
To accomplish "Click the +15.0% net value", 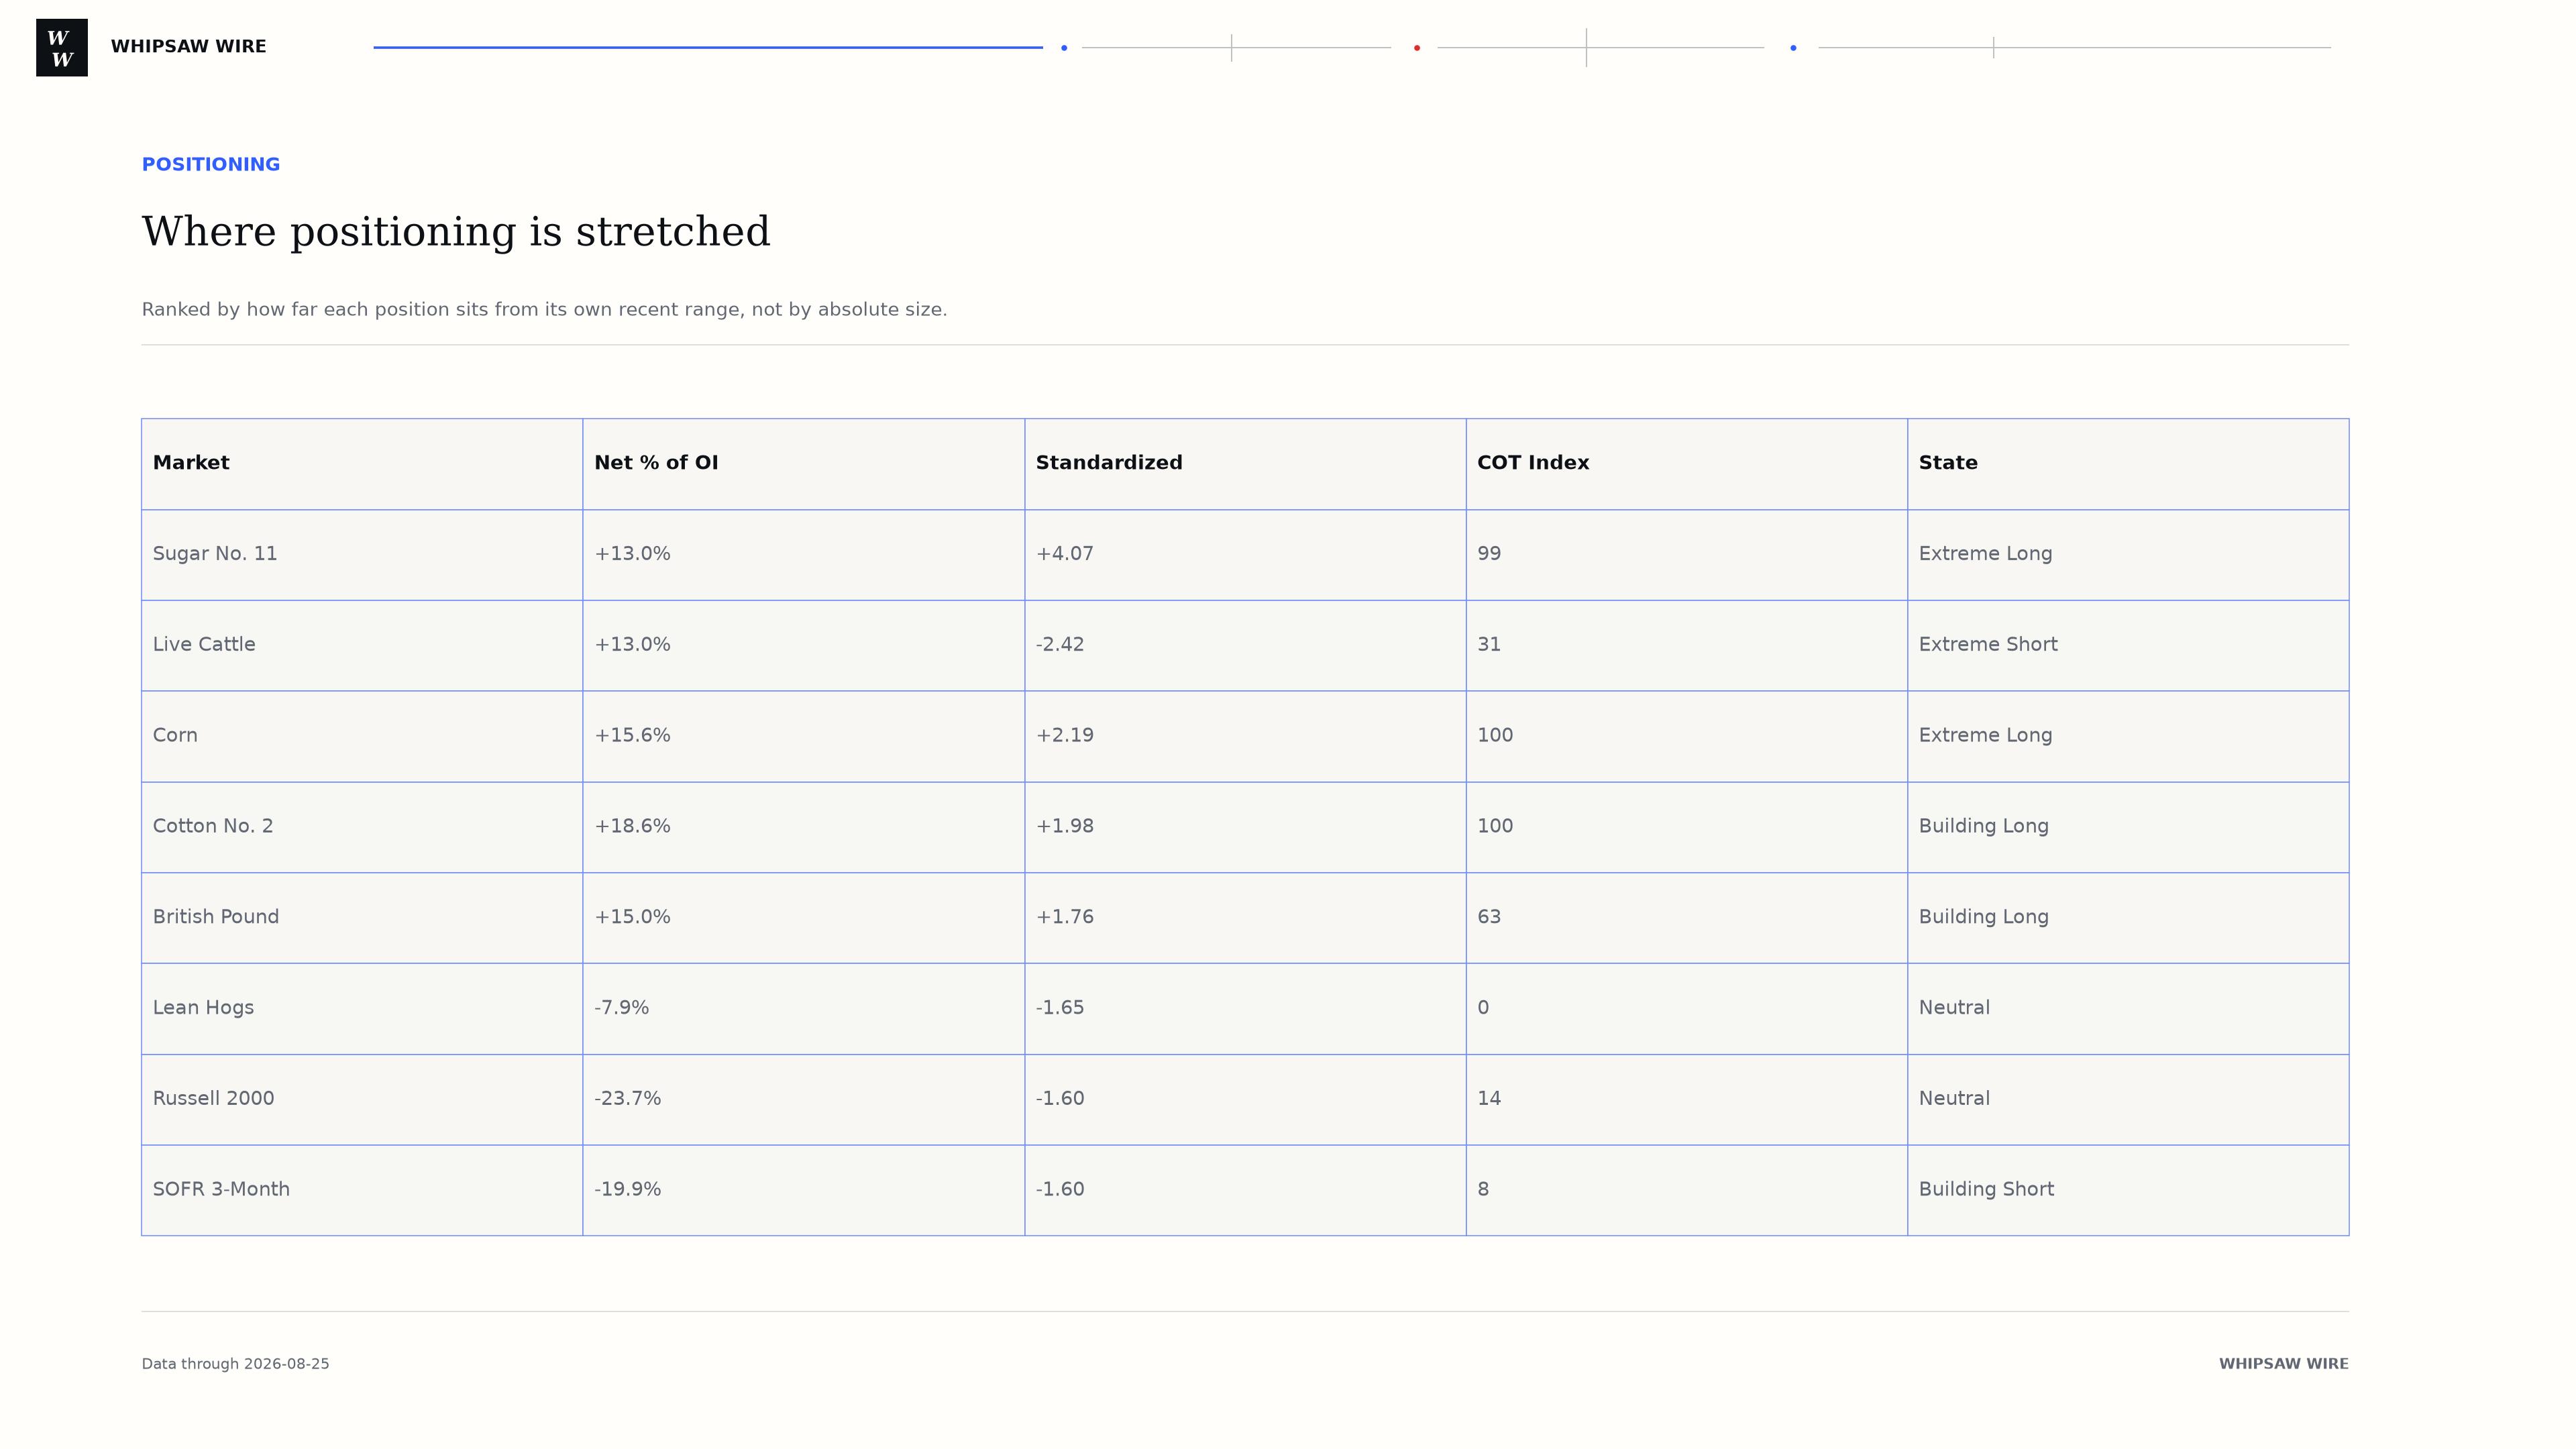I will [x=632, y=917].
